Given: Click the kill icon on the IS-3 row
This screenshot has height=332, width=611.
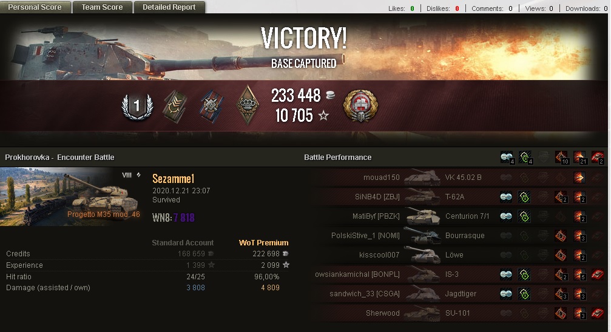Looking at the screenshot, I should (597, 274).
